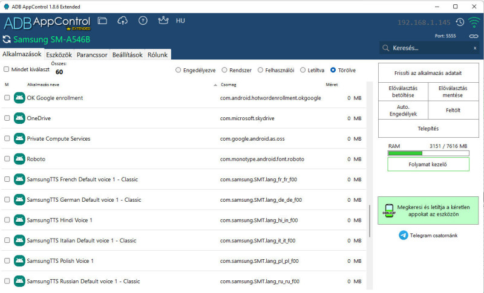
Task: Sort by Méret column header
Action: (332, 85)
